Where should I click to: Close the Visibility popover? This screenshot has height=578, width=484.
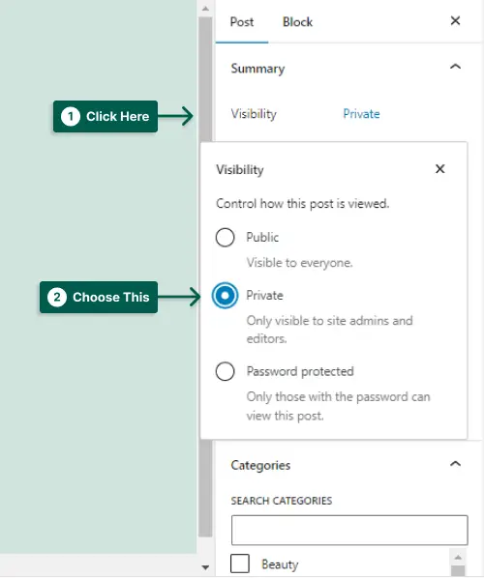(x=439, y=169)
